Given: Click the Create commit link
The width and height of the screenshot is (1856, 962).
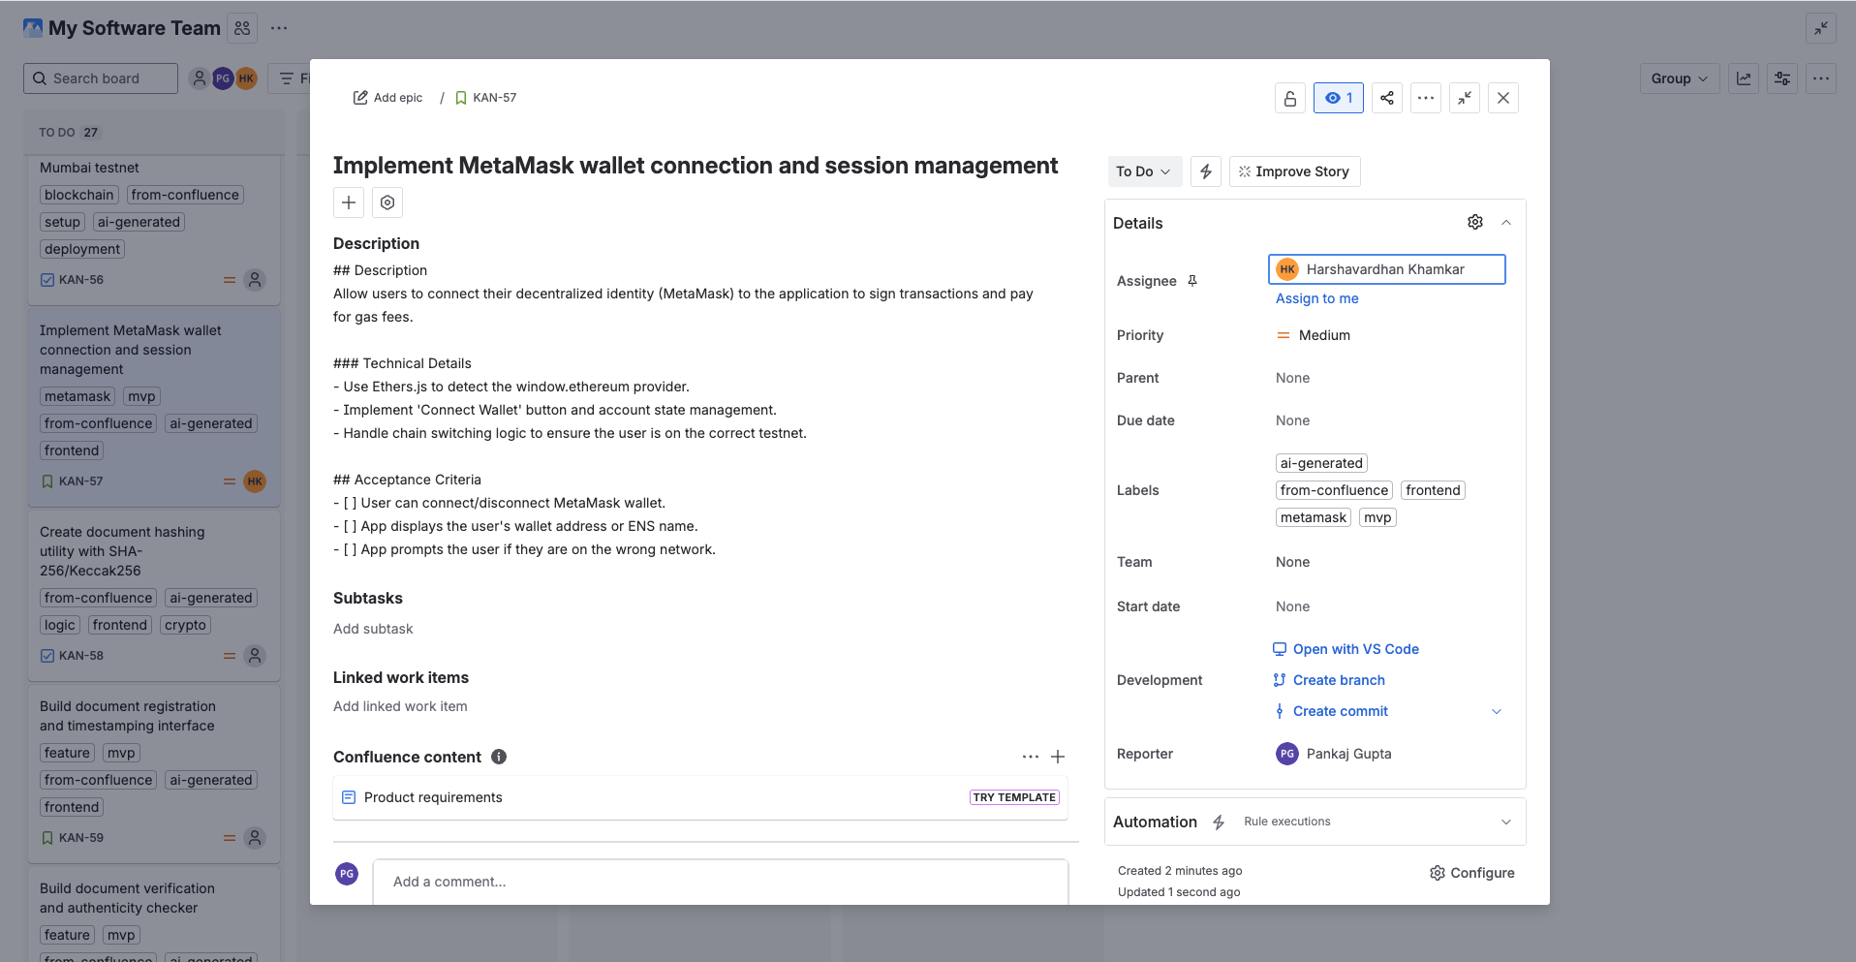Looking at the screenshot, I should [1331, 711].
